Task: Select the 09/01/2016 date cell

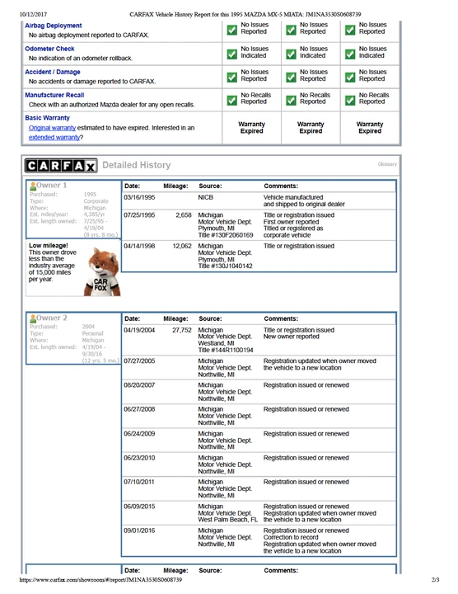Action: pyautogui.click(x=139, y=530)
